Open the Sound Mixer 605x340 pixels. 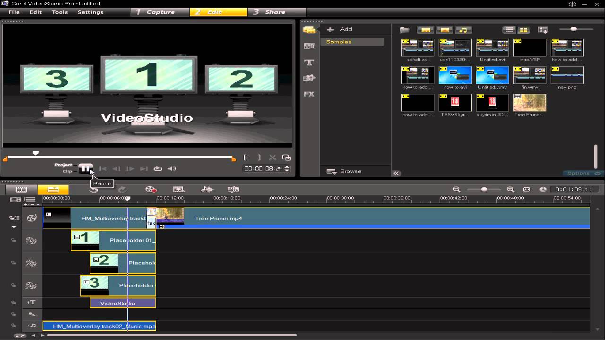pyautogui.click(x=207, y=189)
